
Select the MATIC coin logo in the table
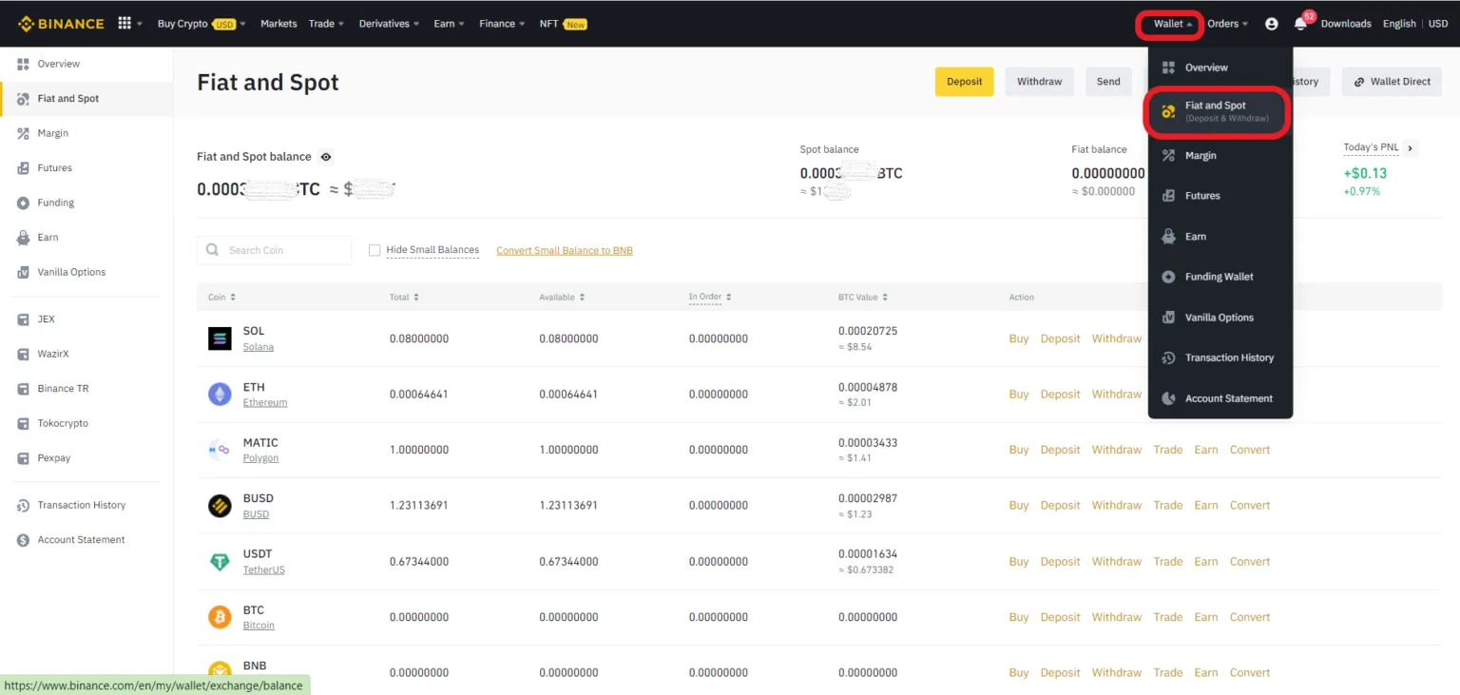[220, 450]
